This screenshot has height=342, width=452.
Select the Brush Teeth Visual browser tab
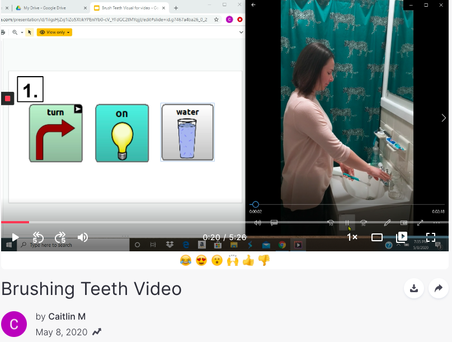coord(128,8)
